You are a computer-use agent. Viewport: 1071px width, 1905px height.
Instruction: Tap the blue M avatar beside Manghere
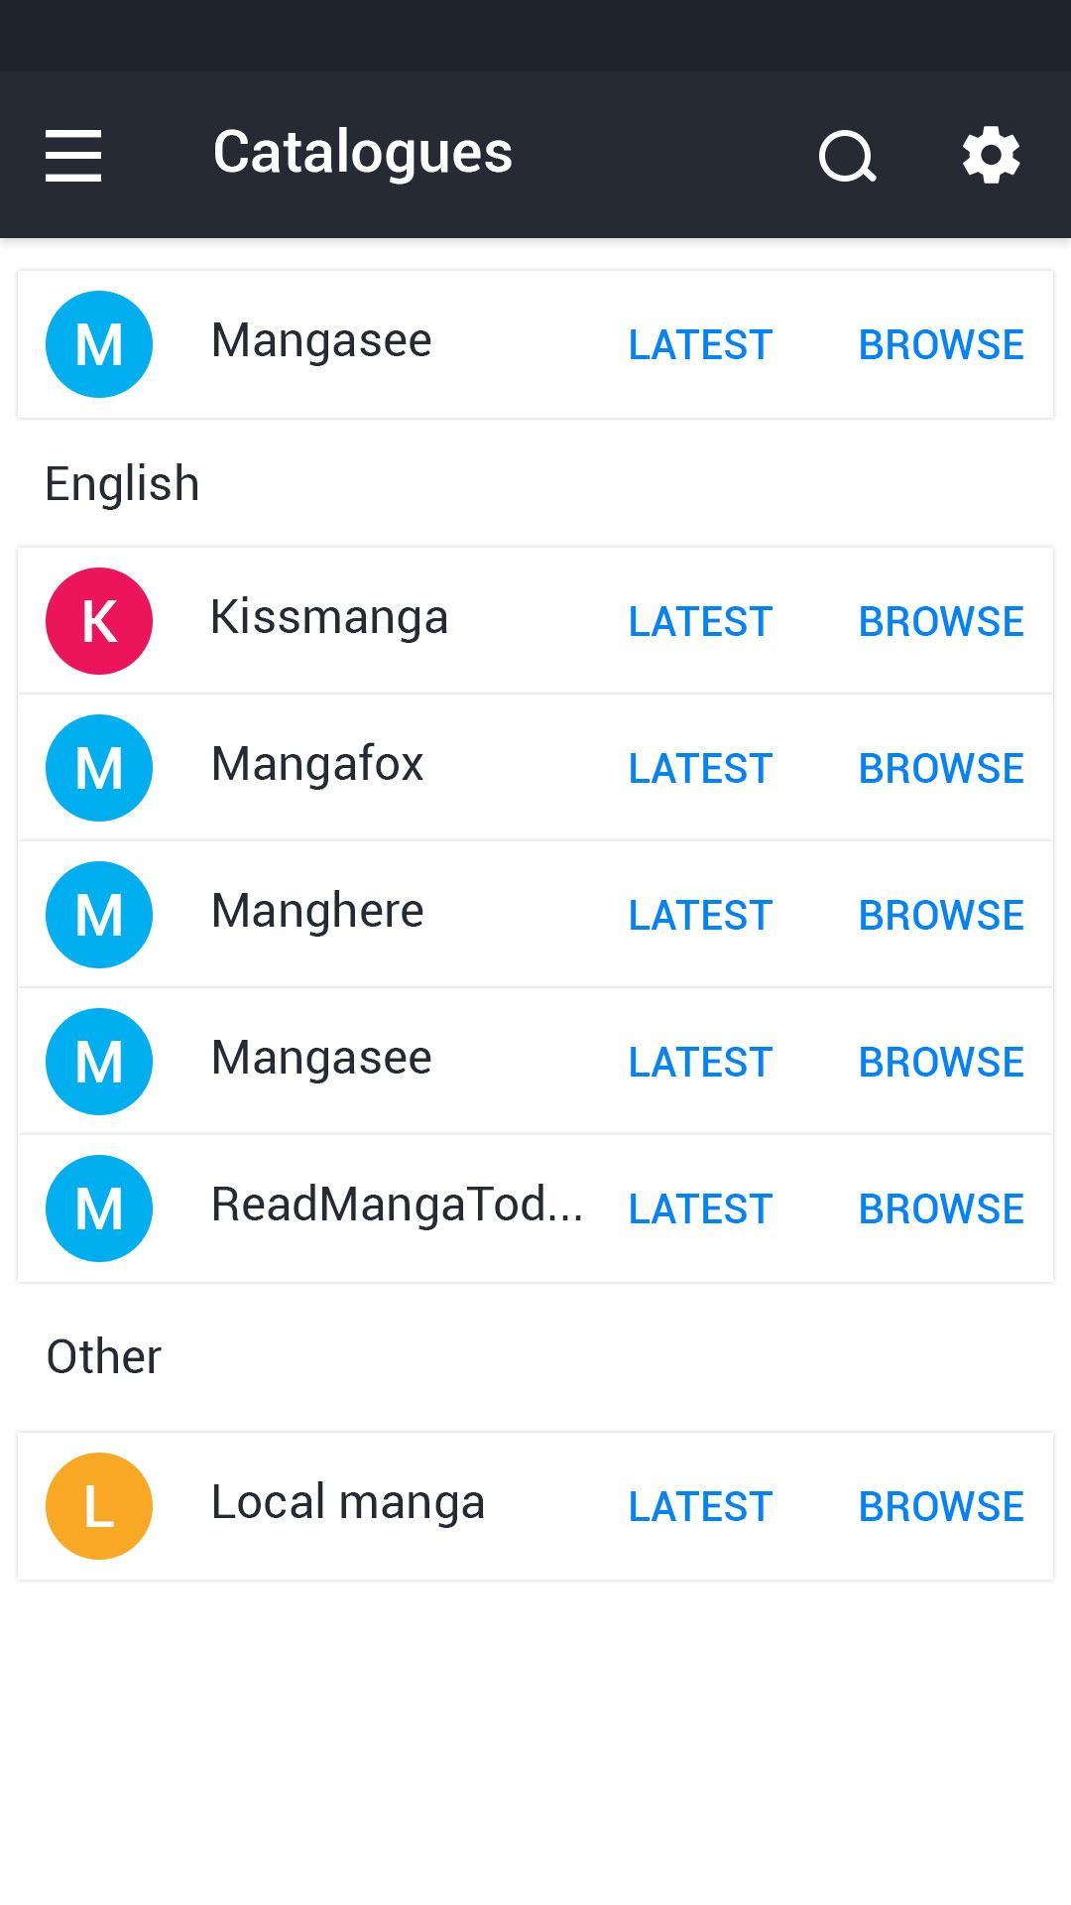(99, 915)
